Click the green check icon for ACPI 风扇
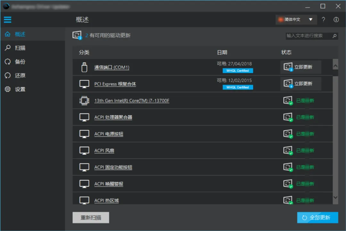The width and height of the screenshot is (346, 231). (288, 150)
